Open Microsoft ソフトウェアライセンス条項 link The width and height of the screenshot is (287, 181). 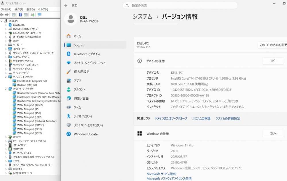[169, 179]
